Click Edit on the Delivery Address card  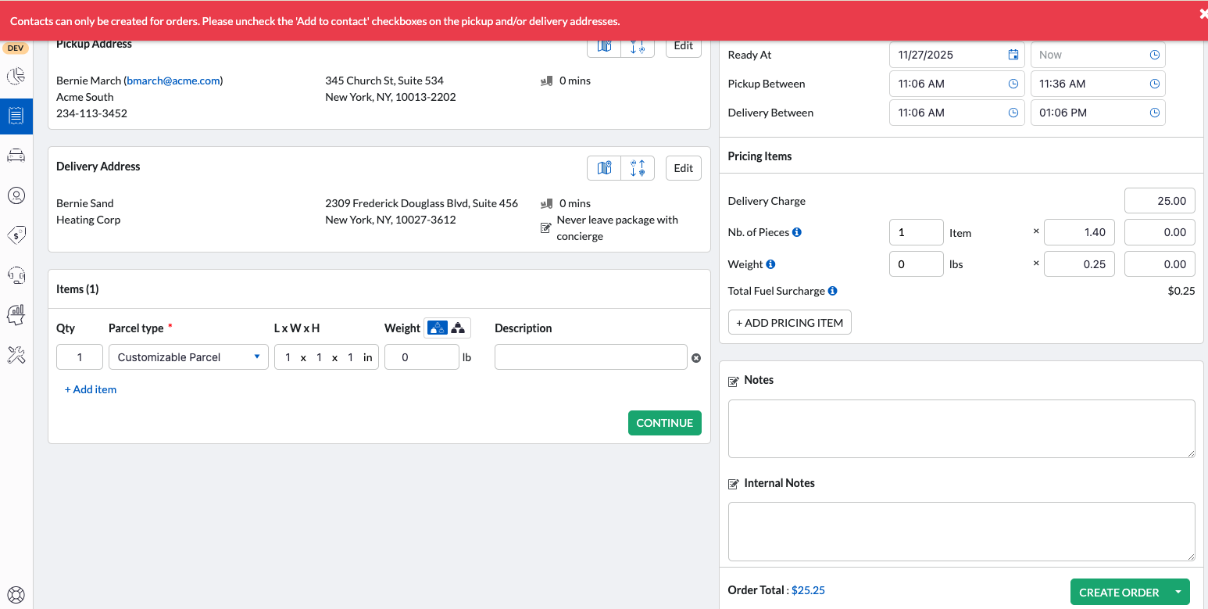coord(684,168)
